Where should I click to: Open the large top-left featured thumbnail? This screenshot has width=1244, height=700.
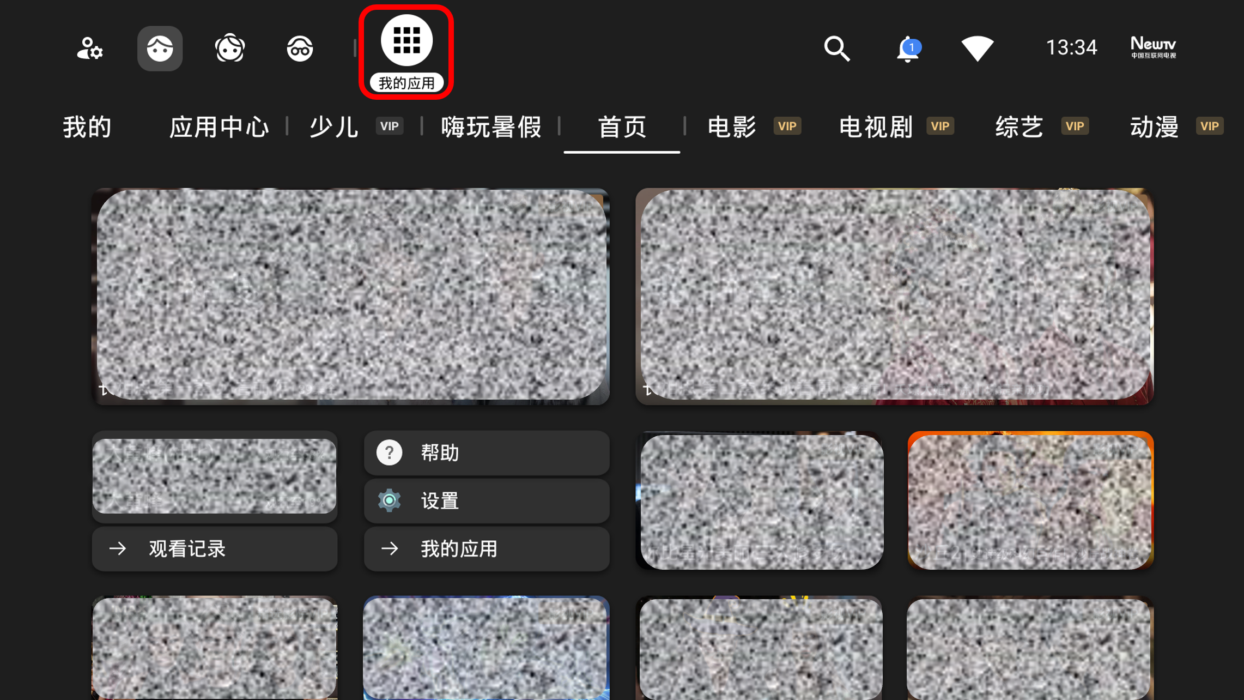[x=350, y=296]
